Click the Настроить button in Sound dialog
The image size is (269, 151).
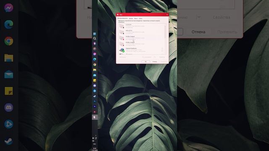click(x=122, y=57)
